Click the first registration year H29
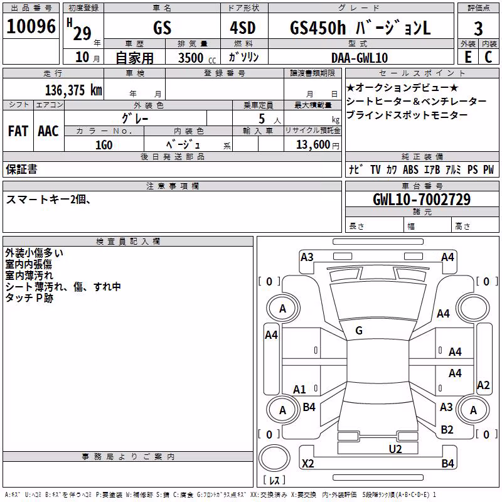Image resolution: width=502 pixels, height=502 pixels. (79, 30)
